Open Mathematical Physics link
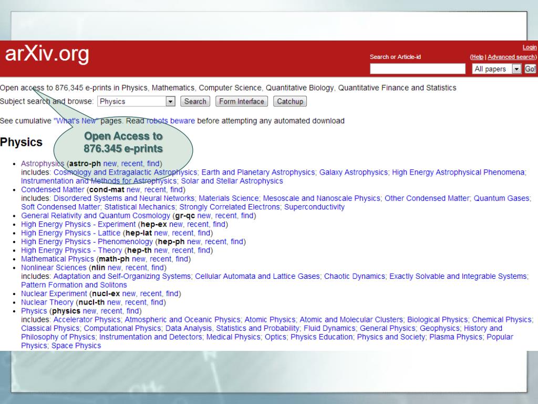The height and width of the screenshot is (404, 538). [x=57, y=259]
